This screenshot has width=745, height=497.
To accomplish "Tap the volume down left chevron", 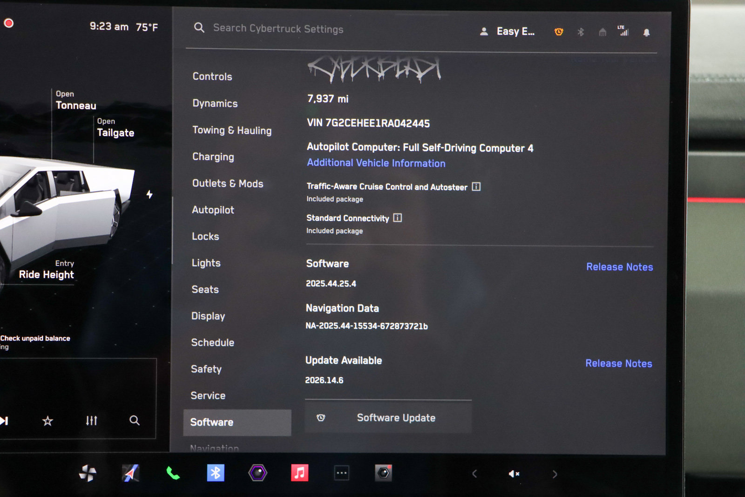I will tap(474, 474).
